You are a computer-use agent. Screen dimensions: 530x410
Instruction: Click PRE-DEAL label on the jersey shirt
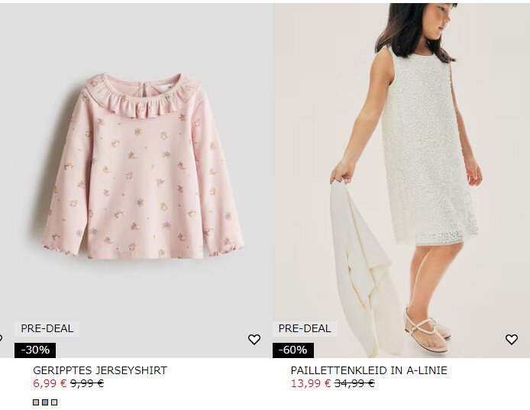pos(47,328)
